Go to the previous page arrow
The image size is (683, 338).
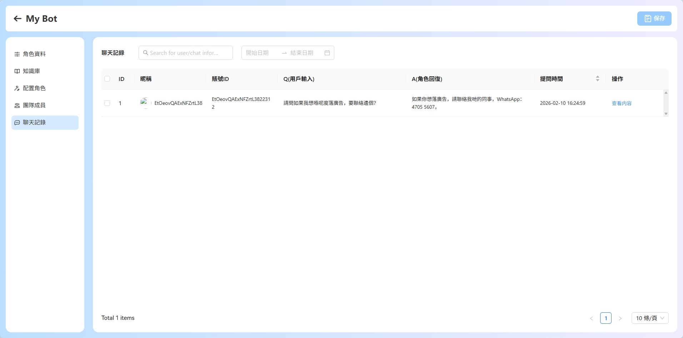click(591, 318)
